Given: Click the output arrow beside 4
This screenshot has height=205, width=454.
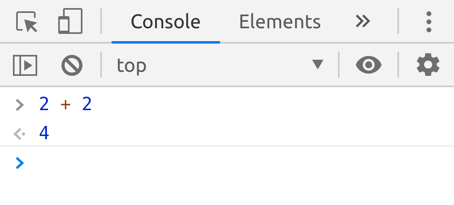Looking at the screenshot, I should pyautogui.click(x=19, y=134).
